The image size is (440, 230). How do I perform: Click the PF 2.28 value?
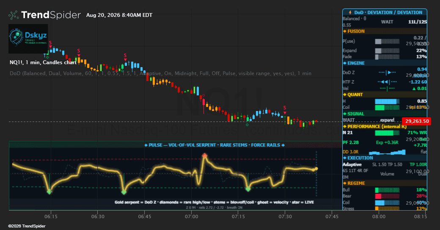coord(351,142)
